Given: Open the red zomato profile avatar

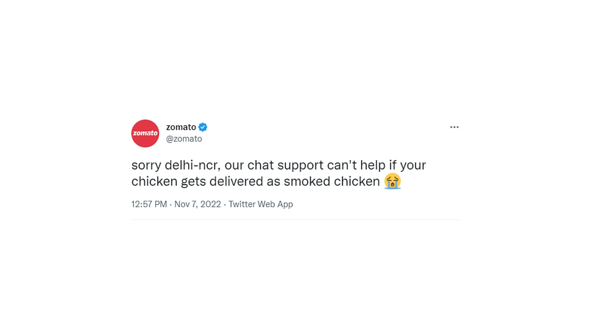Looking at the screenshot, I should (x=145, y=133).
